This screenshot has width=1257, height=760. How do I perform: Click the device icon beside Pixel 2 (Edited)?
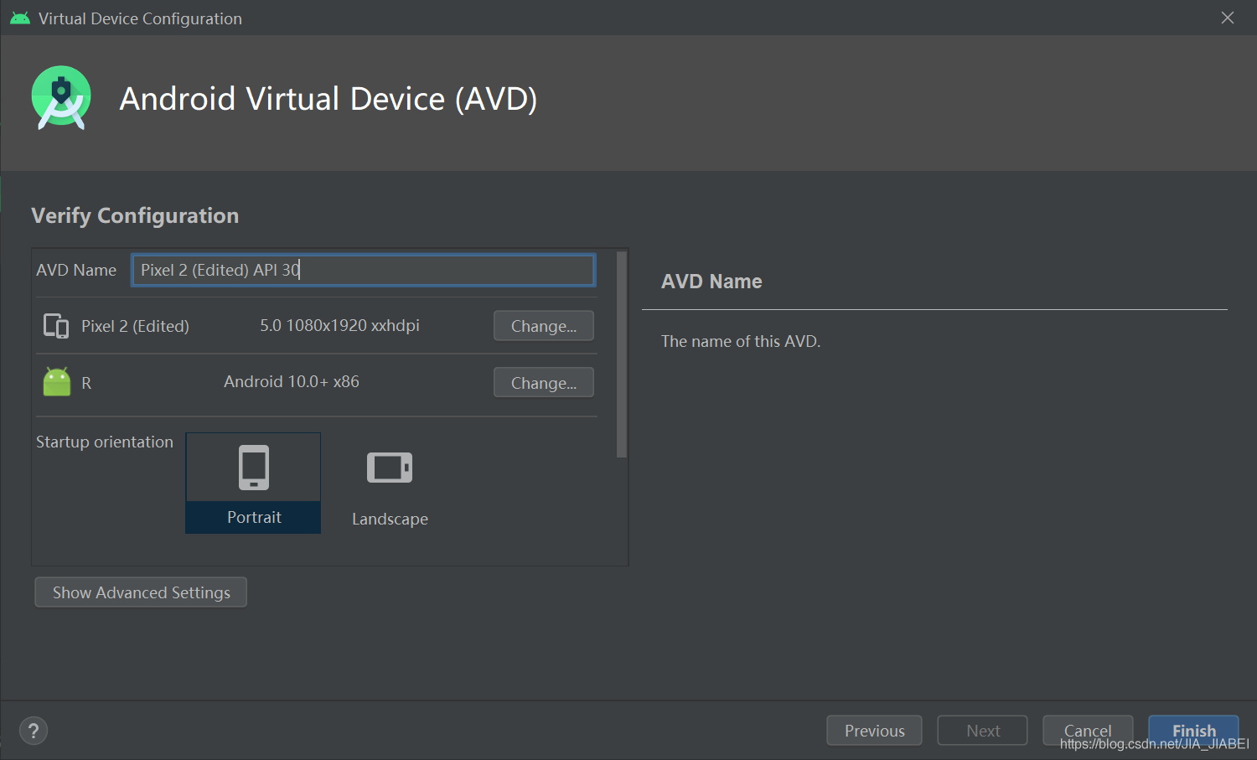point(56,326)
